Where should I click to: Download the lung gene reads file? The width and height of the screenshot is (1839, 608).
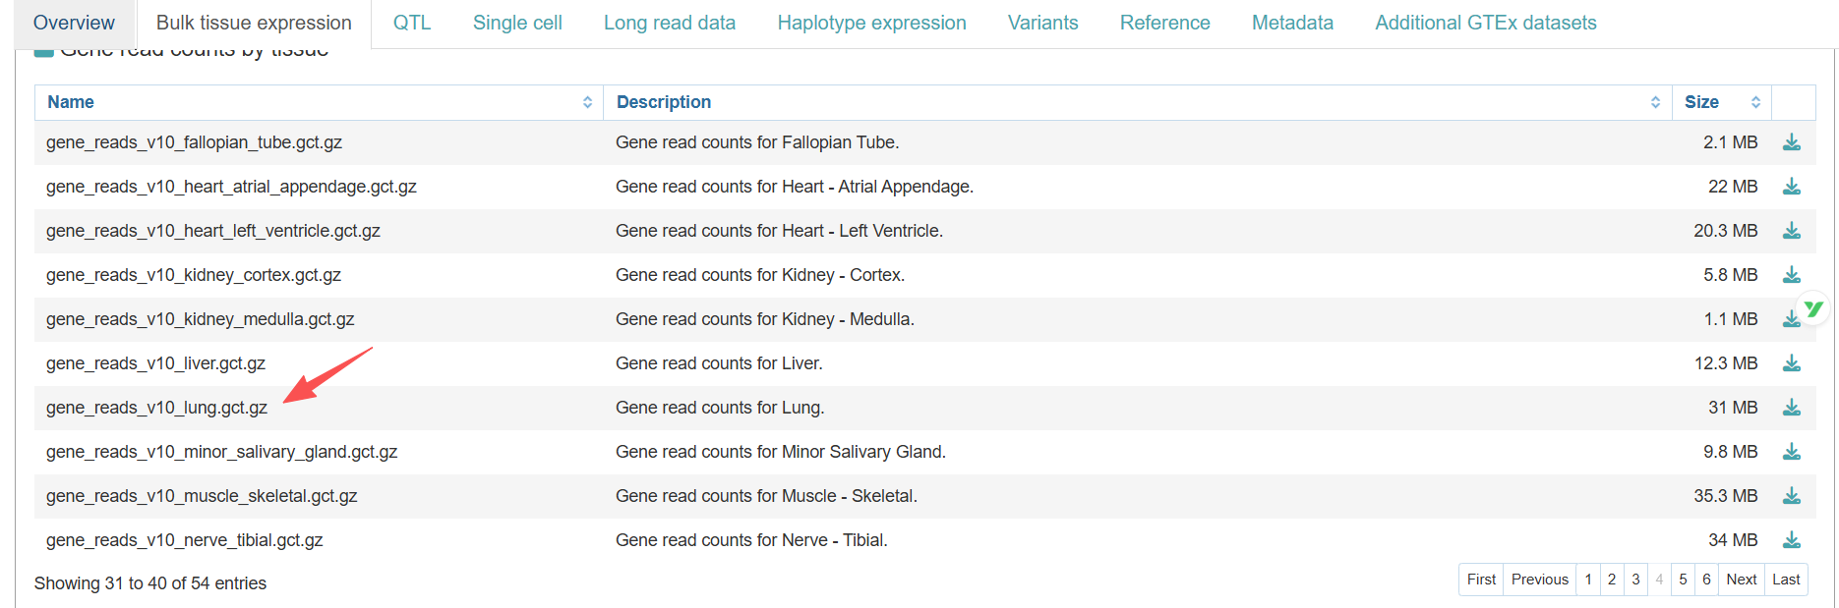pyautogui.click(x=1791, y=408)
